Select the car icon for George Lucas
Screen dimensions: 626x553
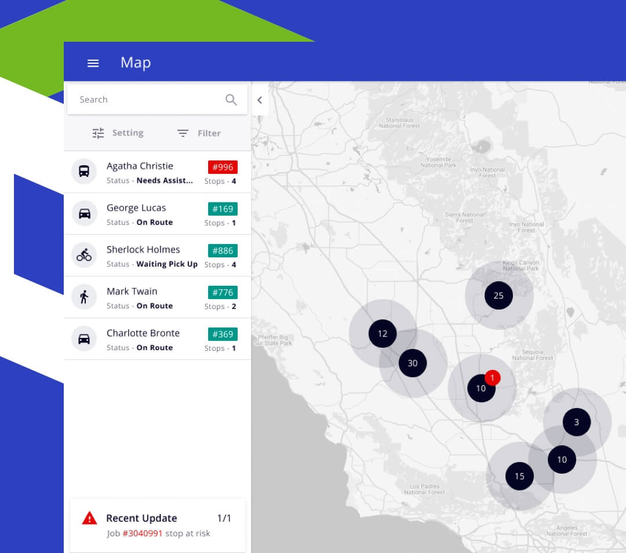[x=84, y=213]
